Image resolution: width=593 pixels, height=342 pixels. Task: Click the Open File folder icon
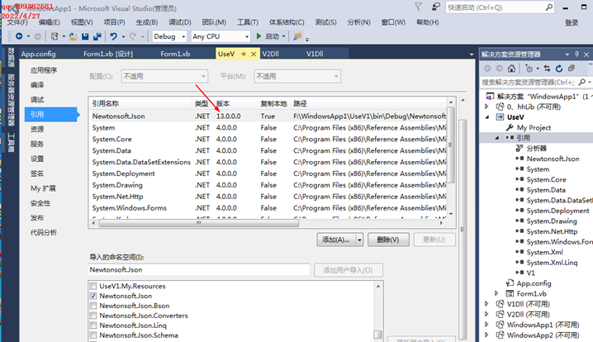(x=73, y=36)
